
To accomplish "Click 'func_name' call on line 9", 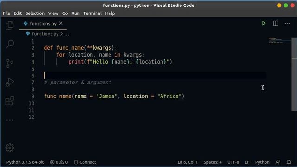I will tap(58, 96).
